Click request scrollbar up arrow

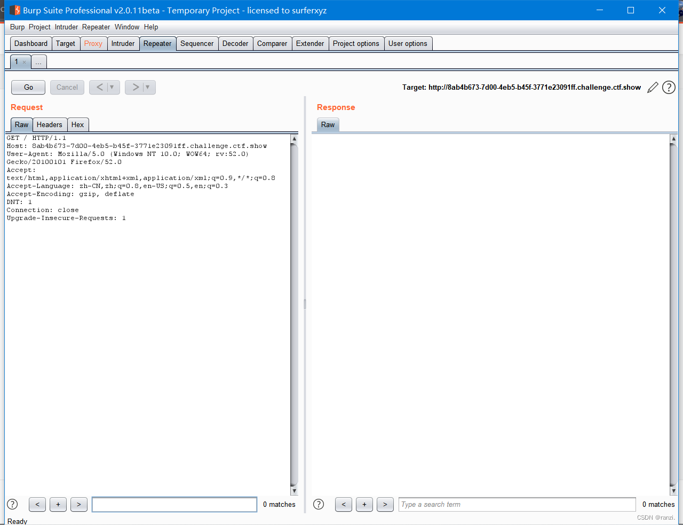coord(294,138)
